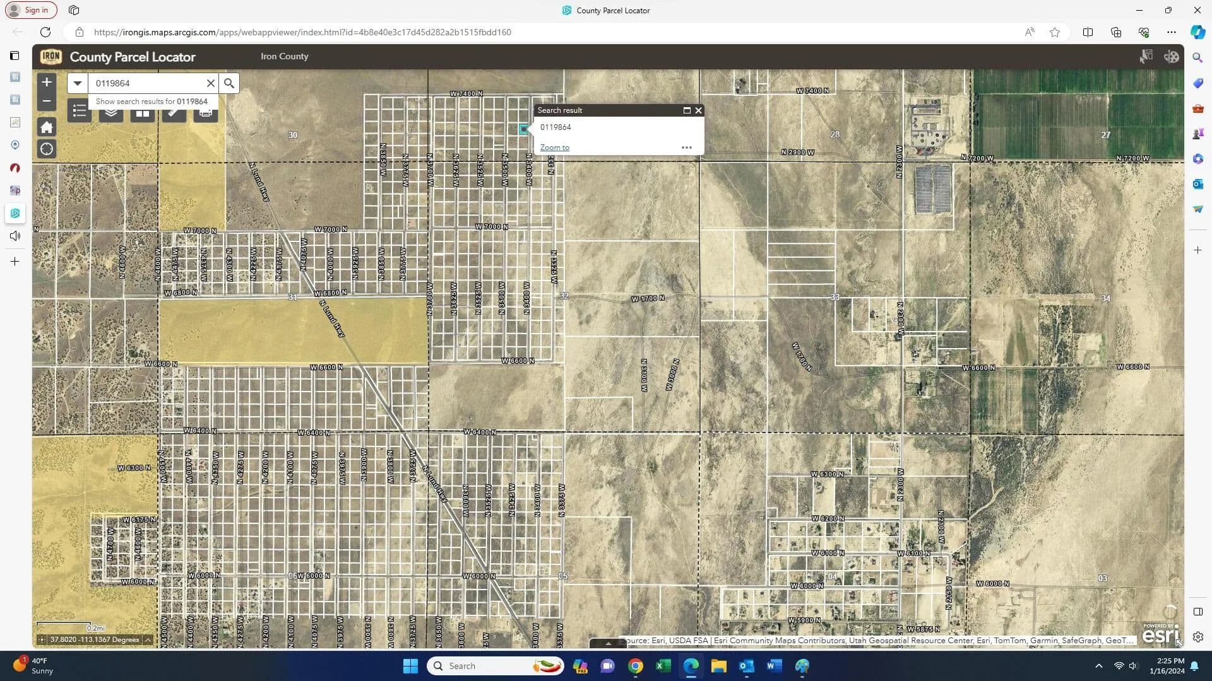Image resolution: width=1212 pixels, height=681 pixels.
Task: Clear the search text 0119864
Action: tap(211, 83)
